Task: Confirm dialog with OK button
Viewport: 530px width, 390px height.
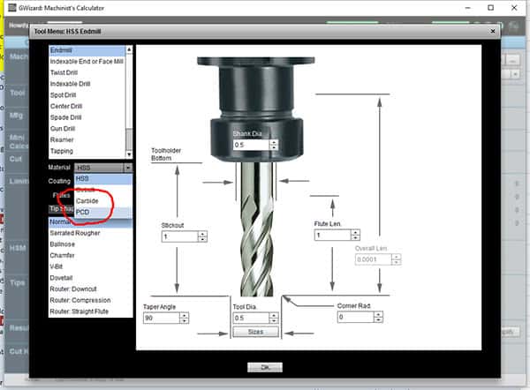Action: [x=265, y=367]
